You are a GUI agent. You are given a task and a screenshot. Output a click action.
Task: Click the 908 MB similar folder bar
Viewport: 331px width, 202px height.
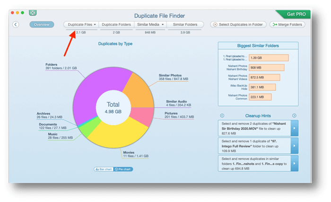pyautogui.click(x=267, y=68)
